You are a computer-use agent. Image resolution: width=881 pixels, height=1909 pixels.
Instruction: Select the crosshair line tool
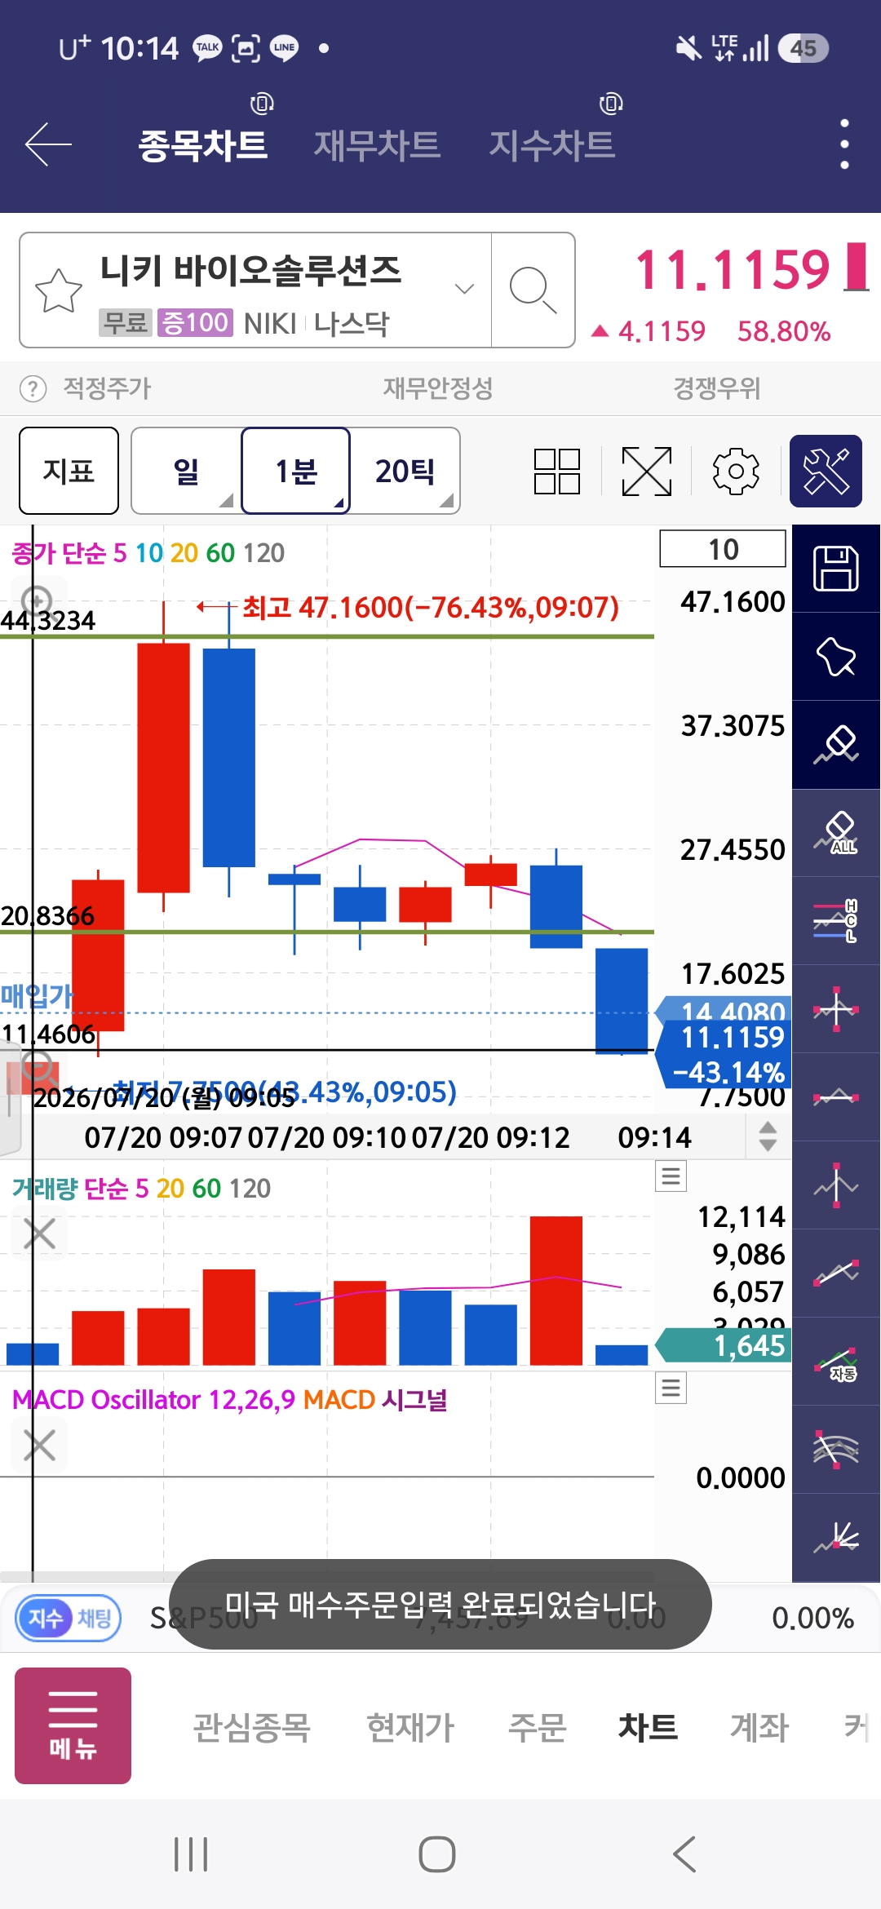coord(836,1009)
